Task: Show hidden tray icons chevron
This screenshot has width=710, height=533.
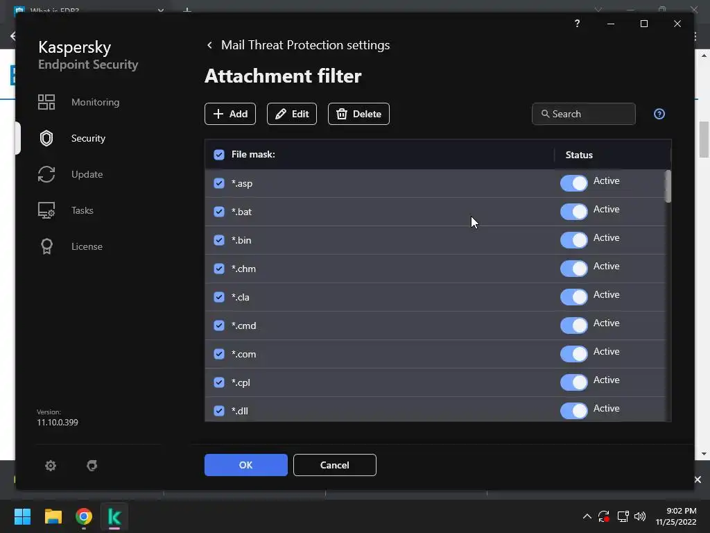Action: click(587, 516)
